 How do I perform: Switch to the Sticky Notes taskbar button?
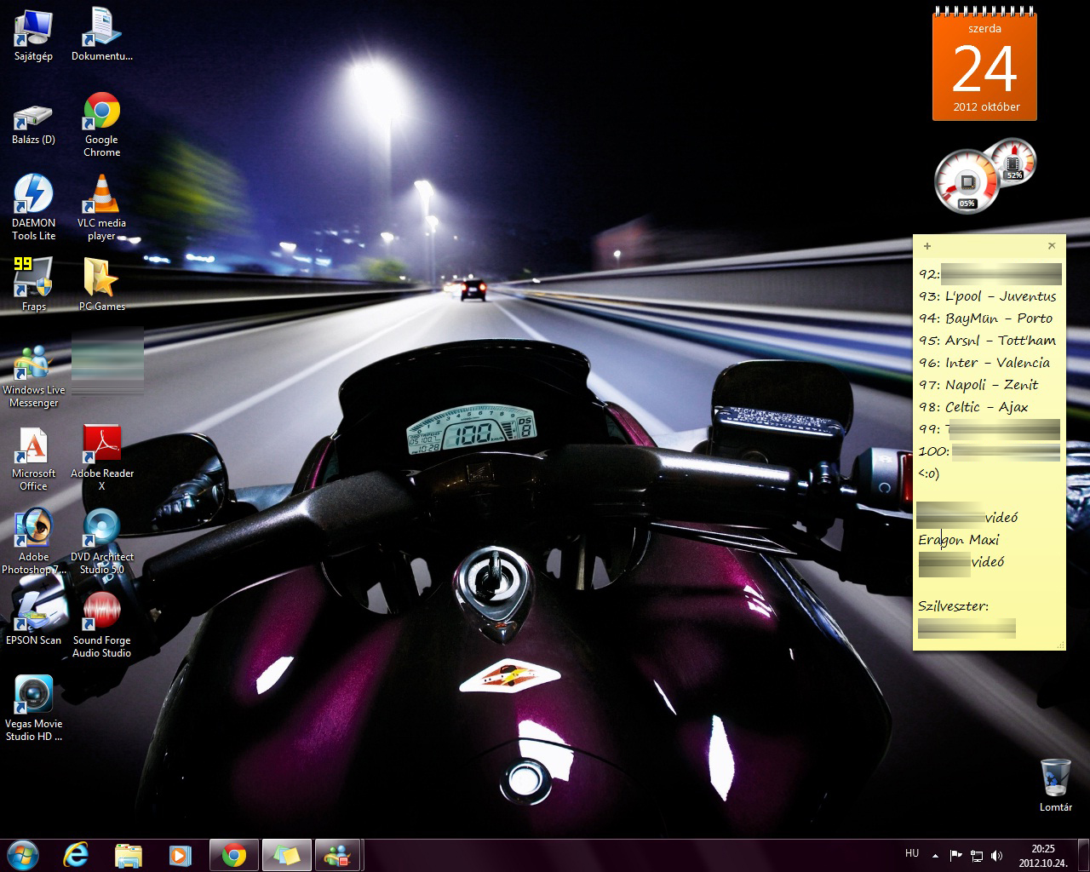coord(287,854)
